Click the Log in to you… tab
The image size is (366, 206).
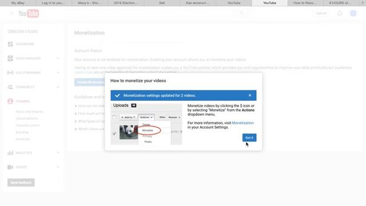54,3
